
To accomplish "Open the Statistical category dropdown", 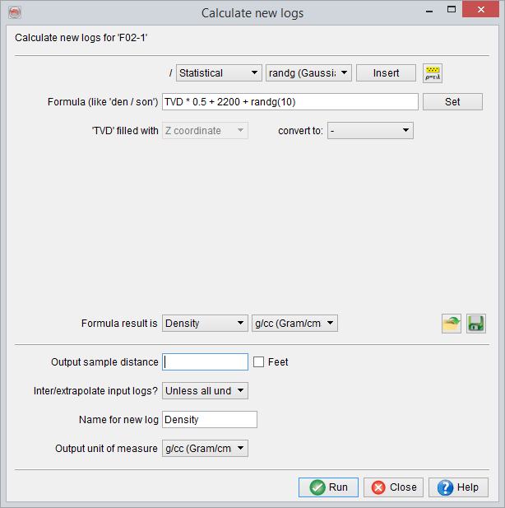I will pyautogui.click(x=219, y=73).
